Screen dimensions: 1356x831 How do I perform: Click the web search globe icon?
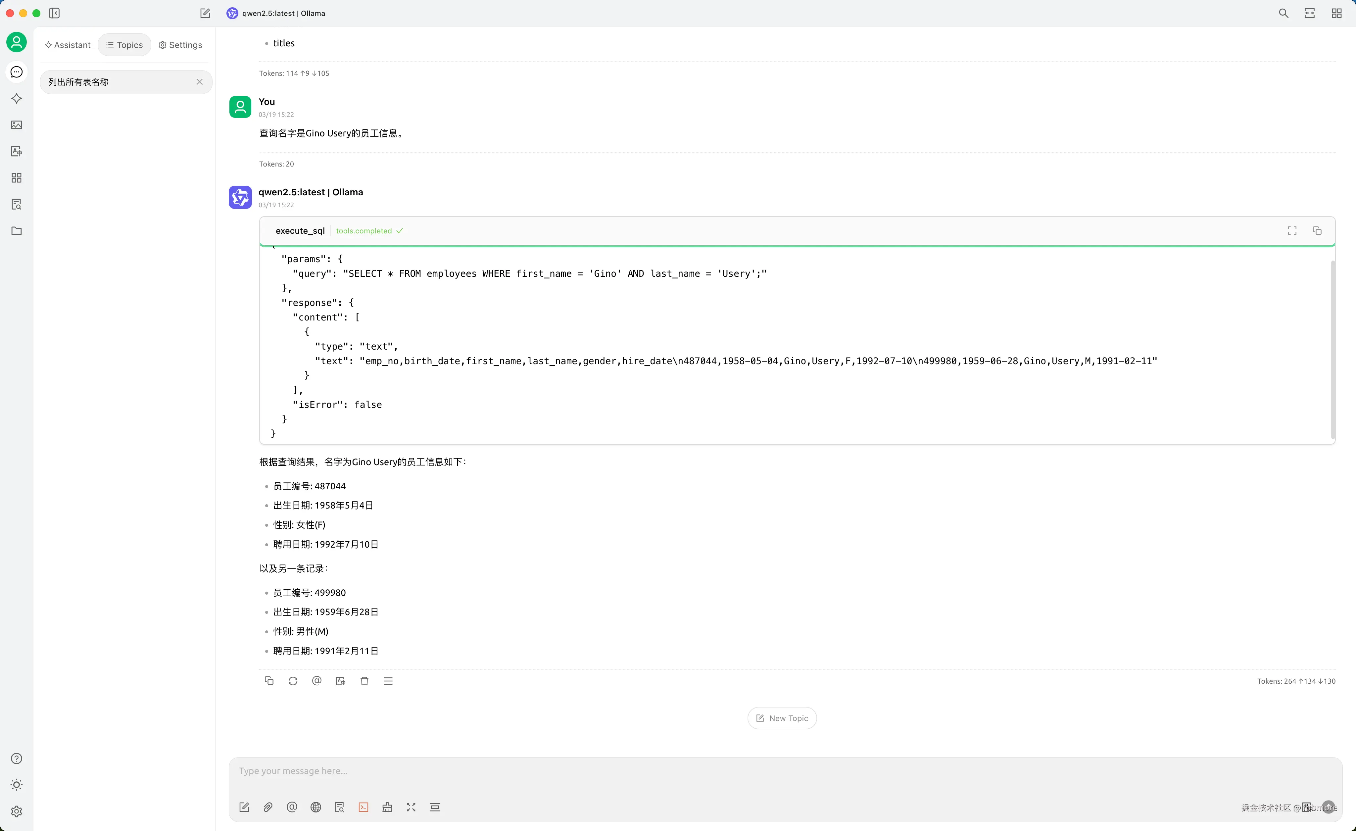tap(315, 807)
